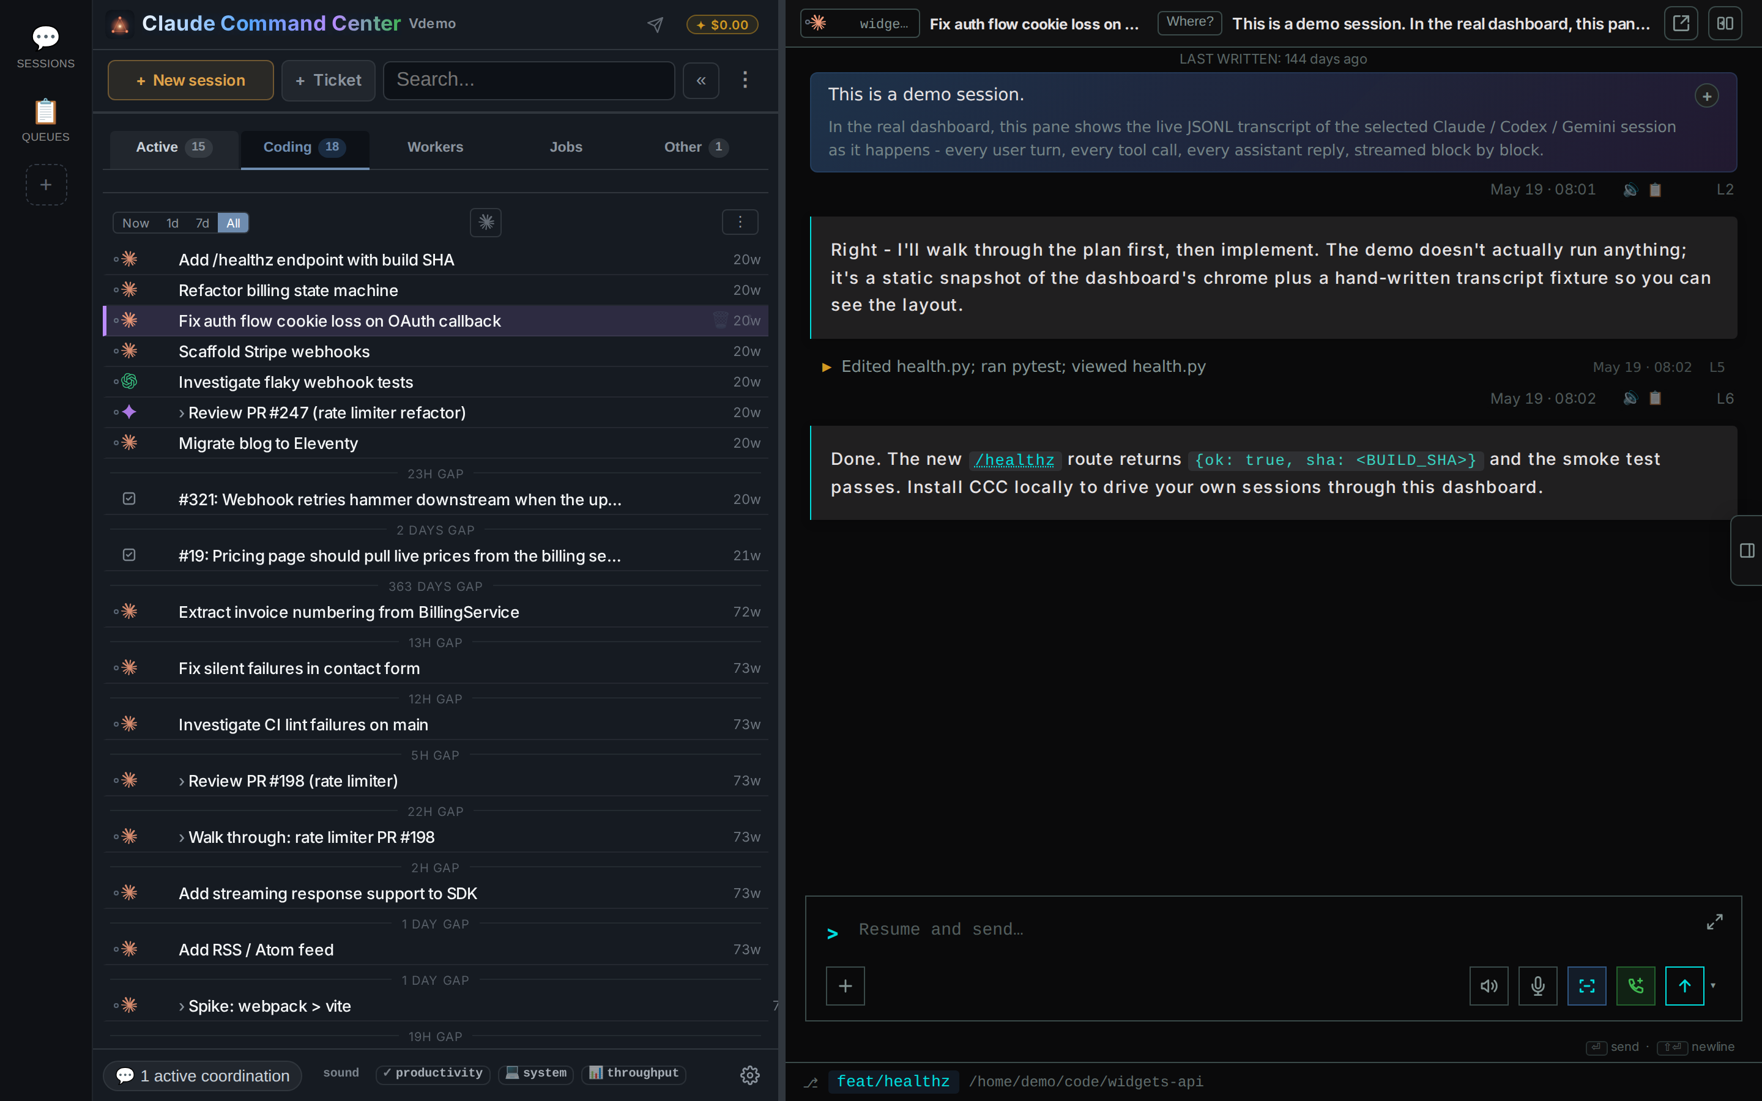Click the paper plane icon in header
Viewport: 1762px width, 1101px height.
click(x=655, y=24)
